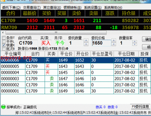This screenshot has height=116, width=151.
Task: Decrease 数量倍率 with down arrow
Action: tap(135, 45)
